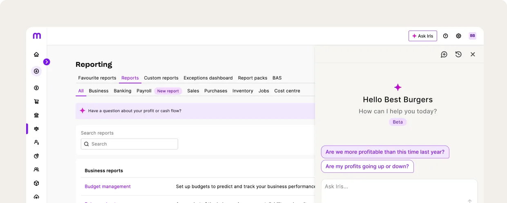The width and height of the screenshot is (507, 203).
Task: Open the Settings gear icon
Action: [458, 36]
